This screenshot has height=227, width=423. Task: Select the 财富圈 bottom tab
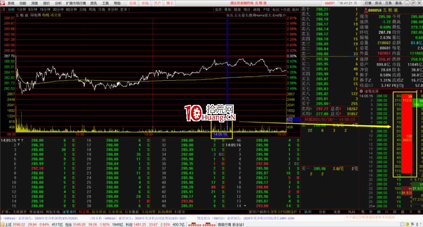[x=84, y=212]
